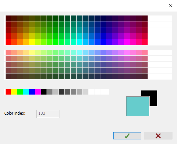Viewport: 177px width, 144px height.
Task: Close the color dialog window
Action: [x=171, y=6]
